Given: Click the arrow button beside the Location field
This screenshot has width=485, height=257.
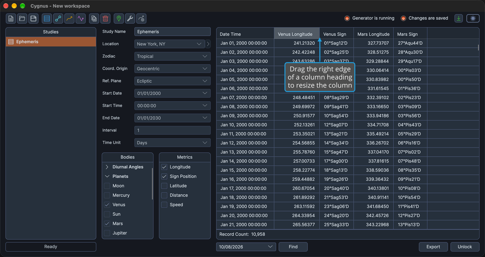Looking at the screenshot, I should pyautogui.click(x=208, y=44).
